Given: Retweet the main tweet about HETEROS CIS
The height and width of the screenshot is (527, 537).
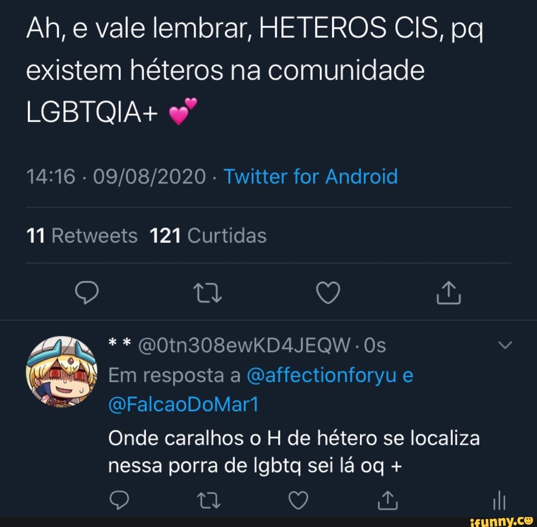Looking at the screenshot, I should [x=208, y=293].
